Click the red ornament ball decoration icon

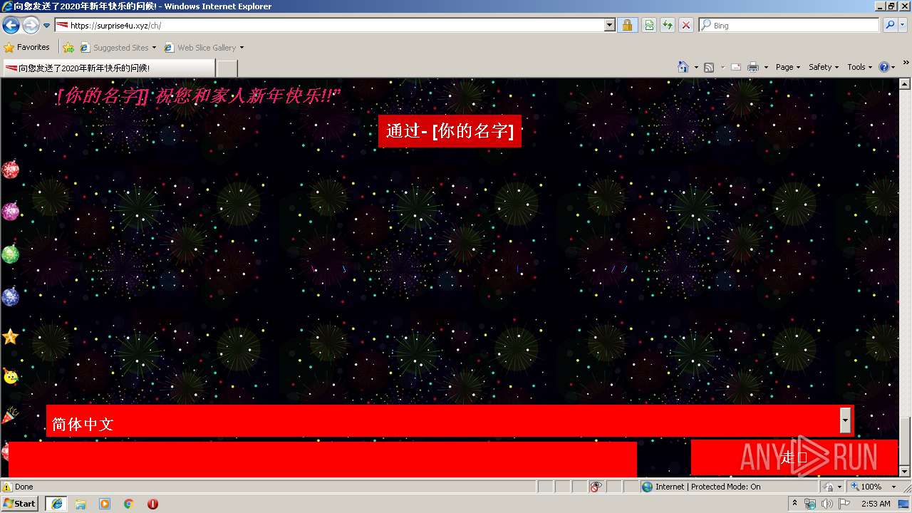10,170
